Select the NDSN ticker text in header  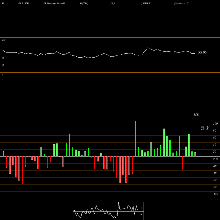click(147, 4)
